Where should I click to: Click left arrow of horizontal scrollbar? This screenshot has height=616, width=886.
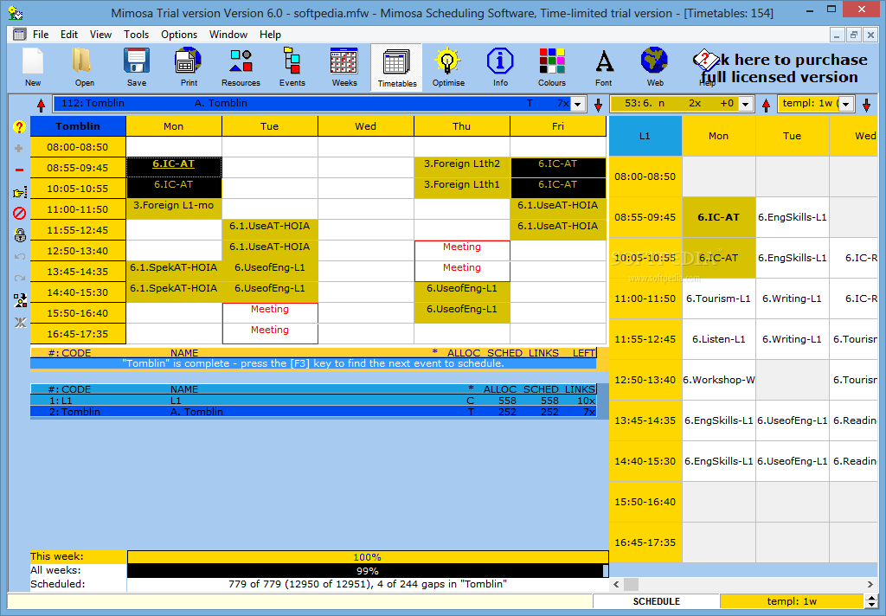point(616,584)
